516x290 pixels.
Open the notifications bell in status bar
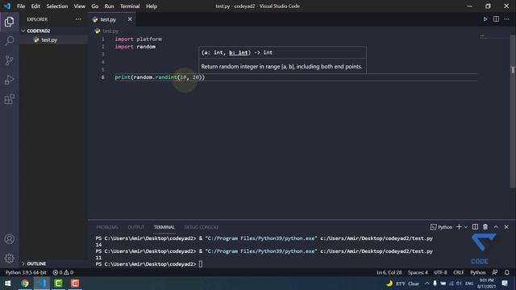[507, 272]
